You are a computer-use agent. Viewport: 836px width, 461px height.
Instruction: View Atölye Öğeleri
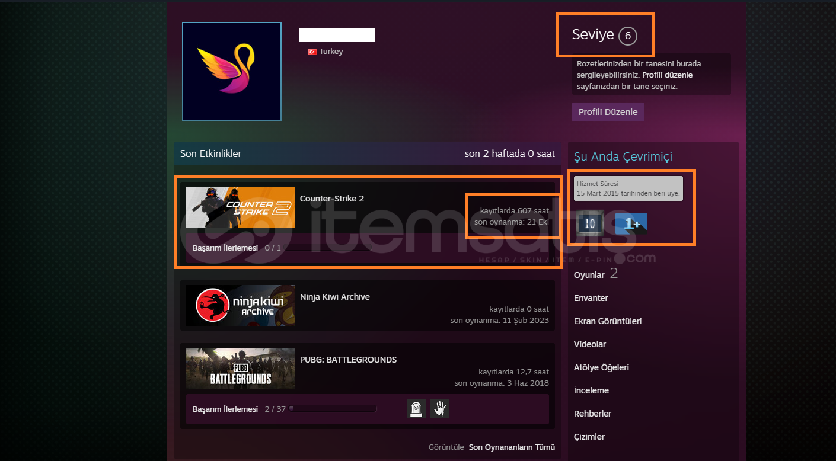click(x=601, y=367)
